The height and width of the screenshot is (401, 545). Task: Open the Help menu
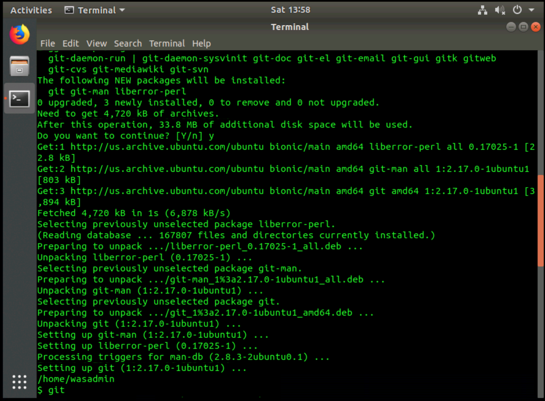tap(201, 44)
